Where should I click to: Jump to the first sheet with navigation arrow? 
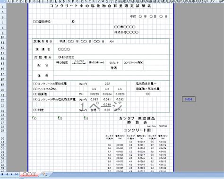click(x=2, y=174)
